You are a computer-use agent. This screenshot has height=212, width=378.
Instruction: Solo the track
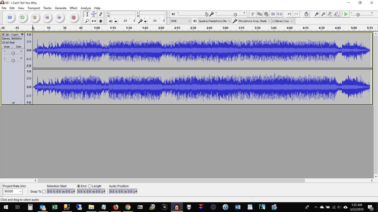18,47
